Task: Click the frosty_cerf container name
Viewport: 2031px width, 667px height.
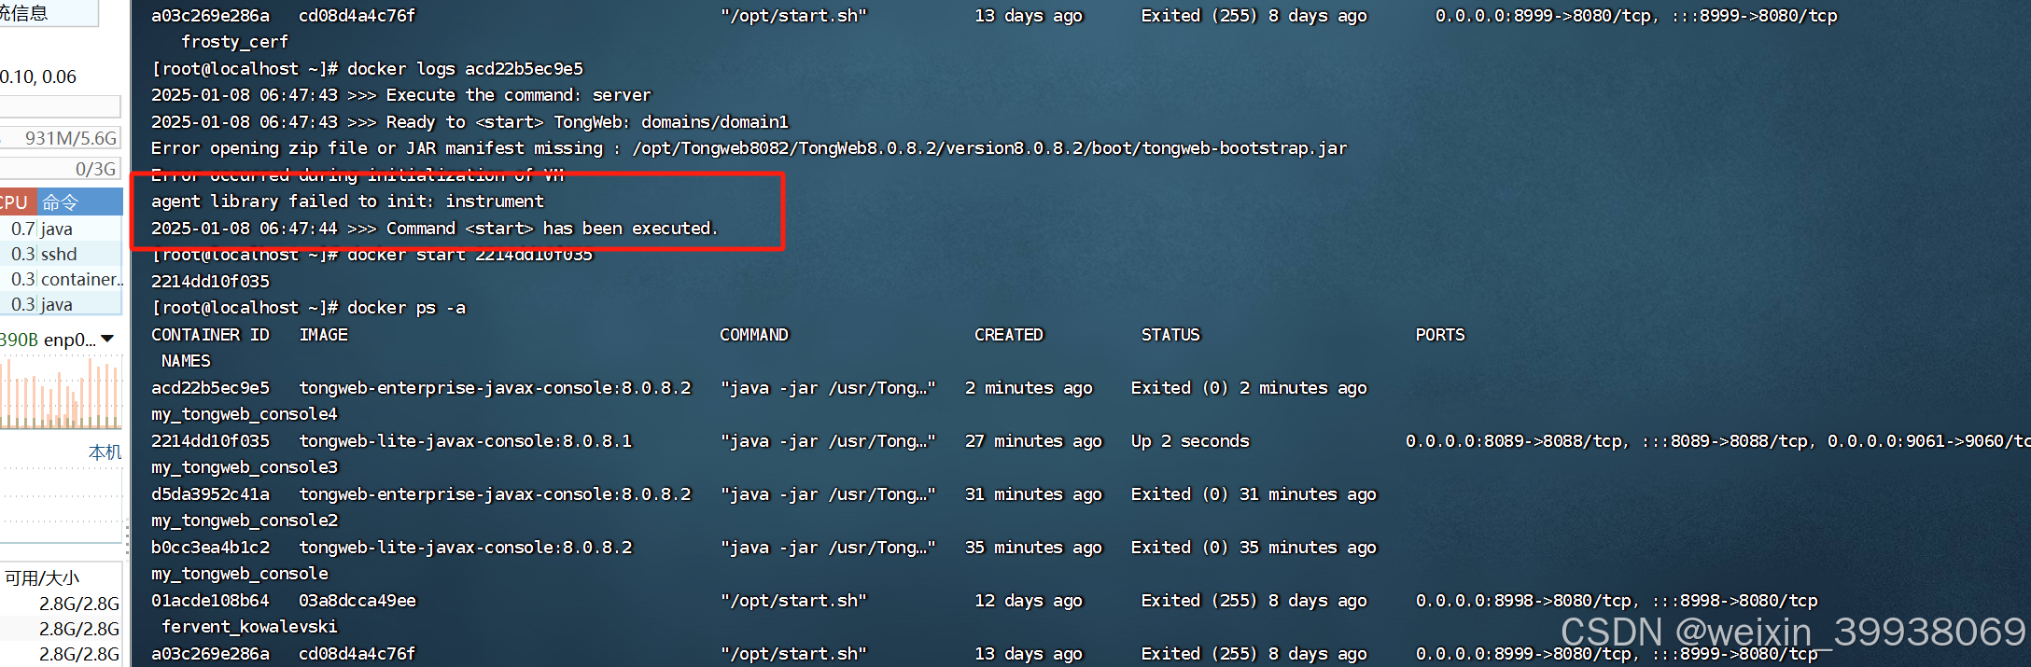Action: point(234,42)
